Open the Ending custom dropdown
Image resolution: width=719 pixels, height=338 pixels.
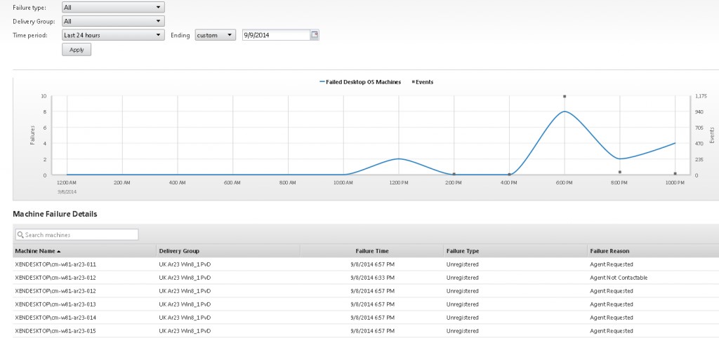[215, 34]
